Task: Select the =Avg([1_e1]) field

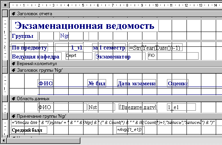Action: click(130, 130)
